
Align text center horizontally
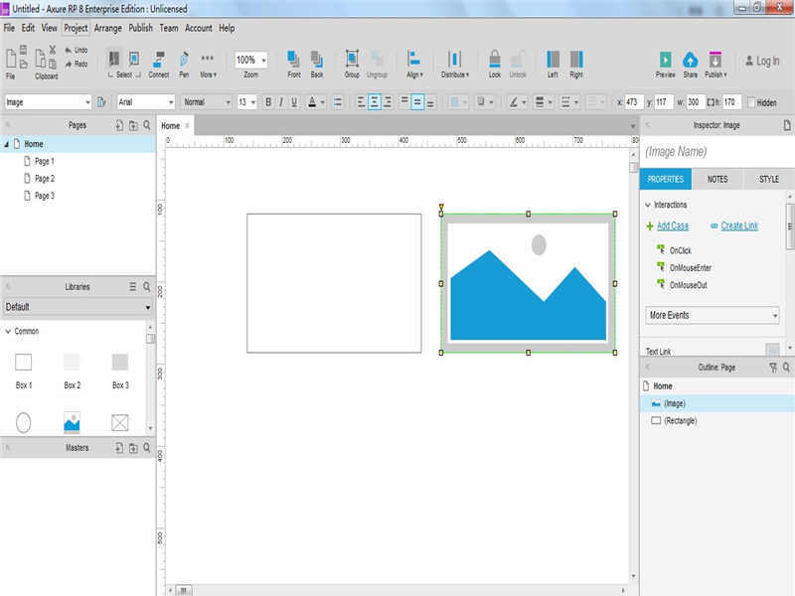click(375, 102)
